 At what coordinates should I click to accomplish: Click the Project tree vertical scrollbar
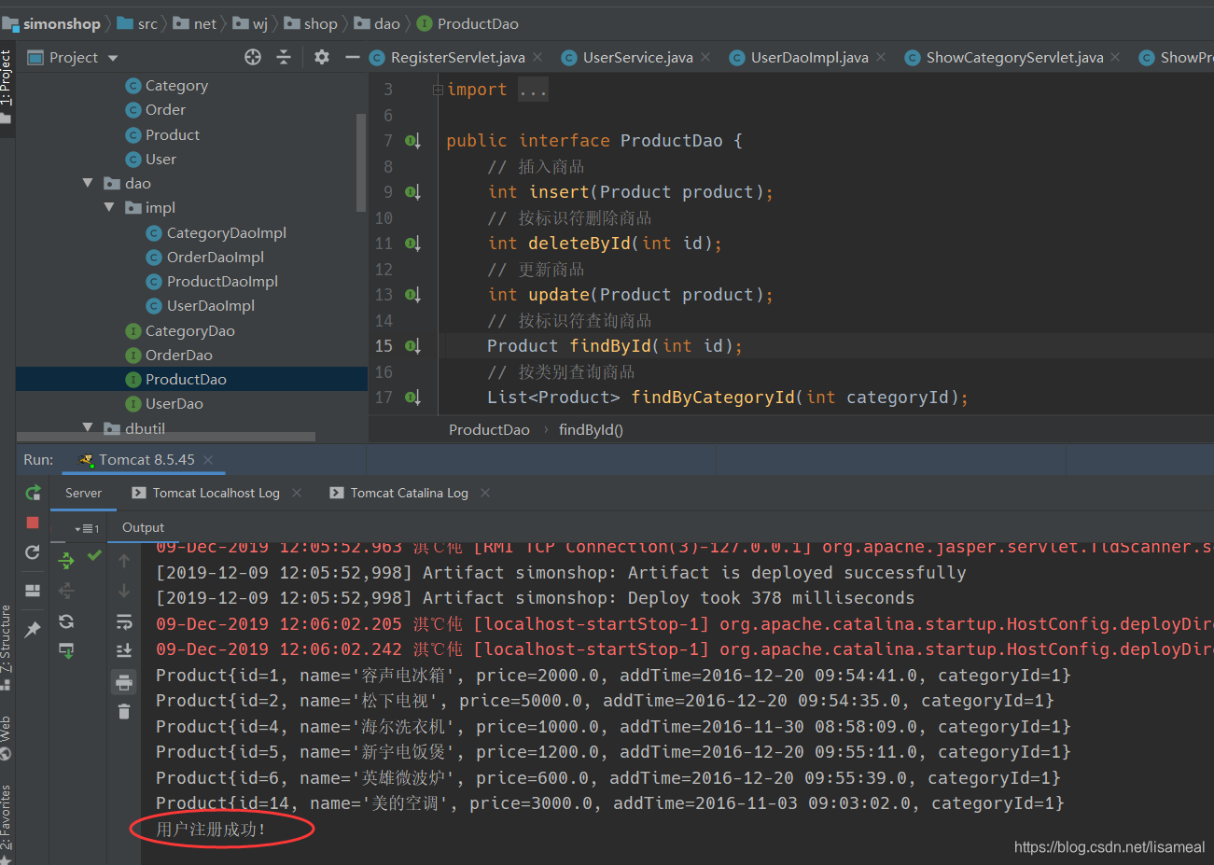click(x=361, y=162)
